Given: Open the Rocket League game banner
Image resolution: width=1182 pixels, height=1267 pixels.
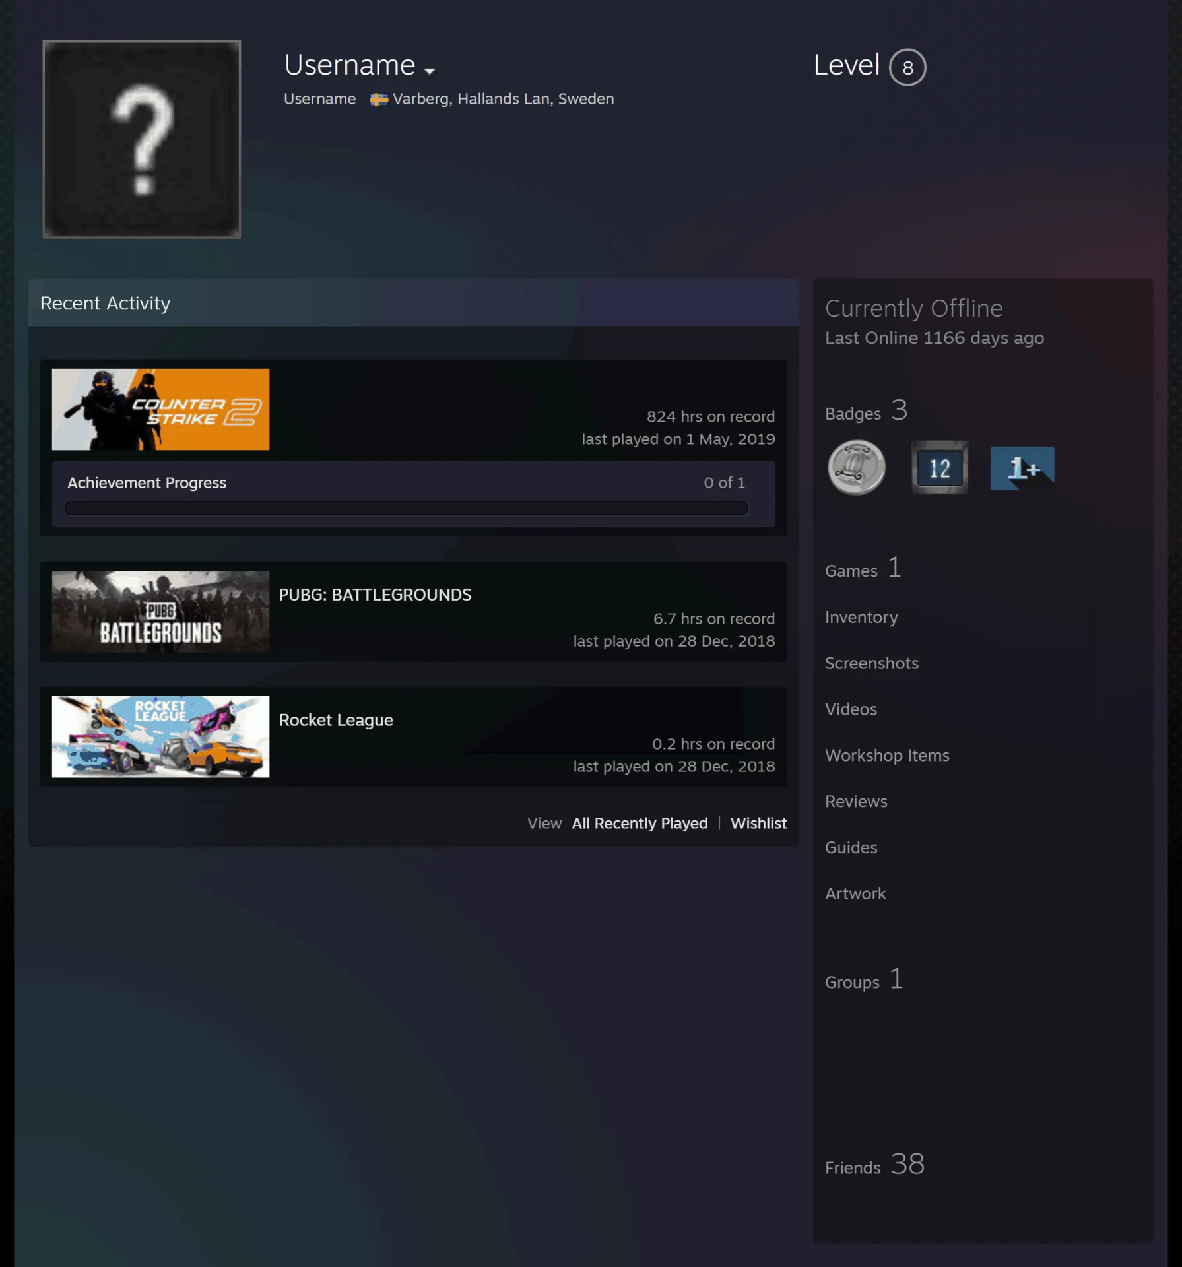Looking at the screenshot, I should pyautogui.click(x=160, y=736).
